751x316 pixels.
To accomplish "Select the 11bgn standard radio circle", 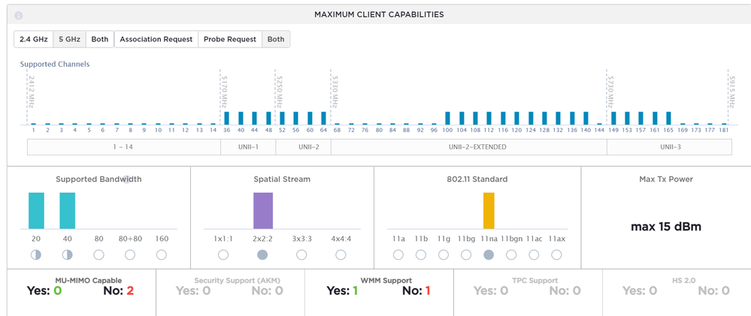I will (x=511, y=254).
